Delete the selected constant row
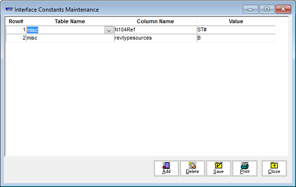Screen dimensions: 296x187 (192, 168)
